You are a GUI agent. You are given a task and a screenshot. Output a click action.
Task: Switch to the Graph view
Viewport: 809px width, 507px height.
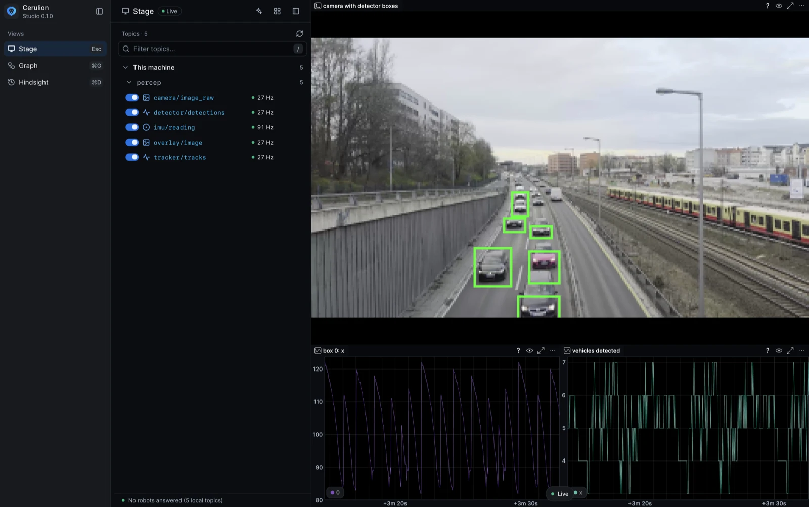pyautogui.click(x=56, y=66)
